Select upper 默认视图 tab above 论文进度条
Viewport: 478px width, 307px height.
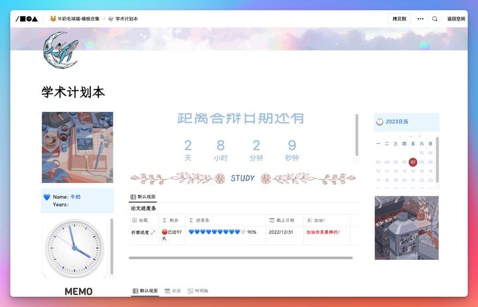coord(143,197)
